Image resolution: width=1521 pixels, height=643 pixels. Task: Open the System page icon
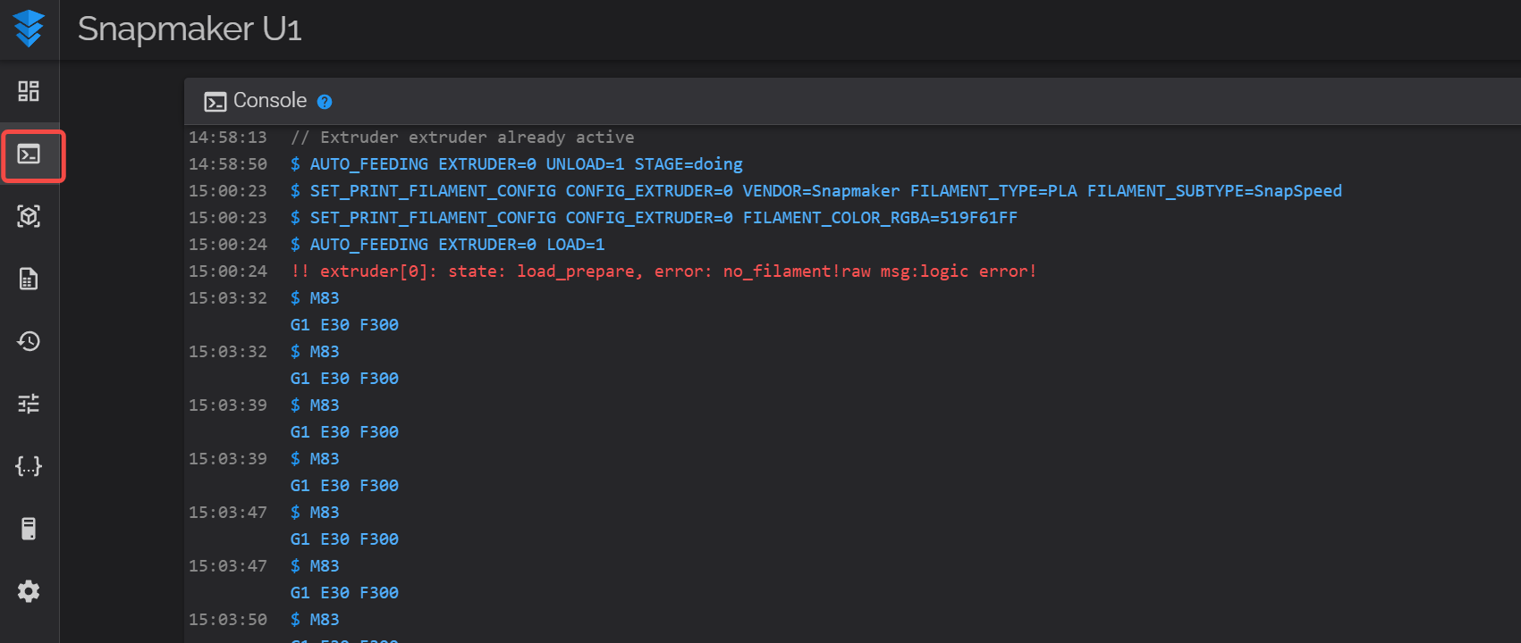(29, 529)
